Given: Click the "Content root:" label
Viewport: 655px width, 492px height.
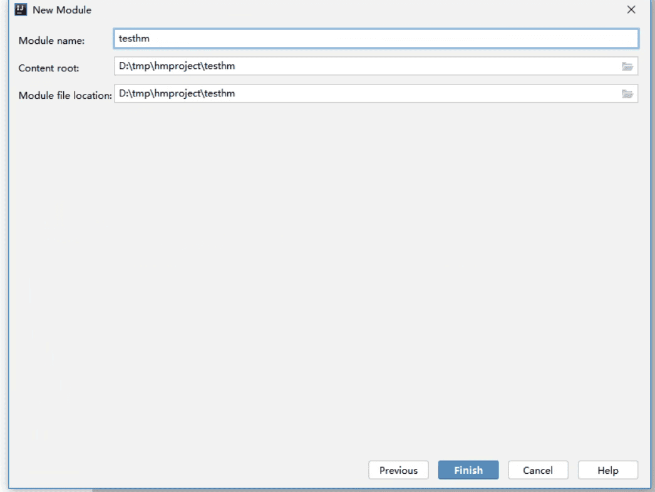Looking at the screenshot, I should (x=49, y=68).
